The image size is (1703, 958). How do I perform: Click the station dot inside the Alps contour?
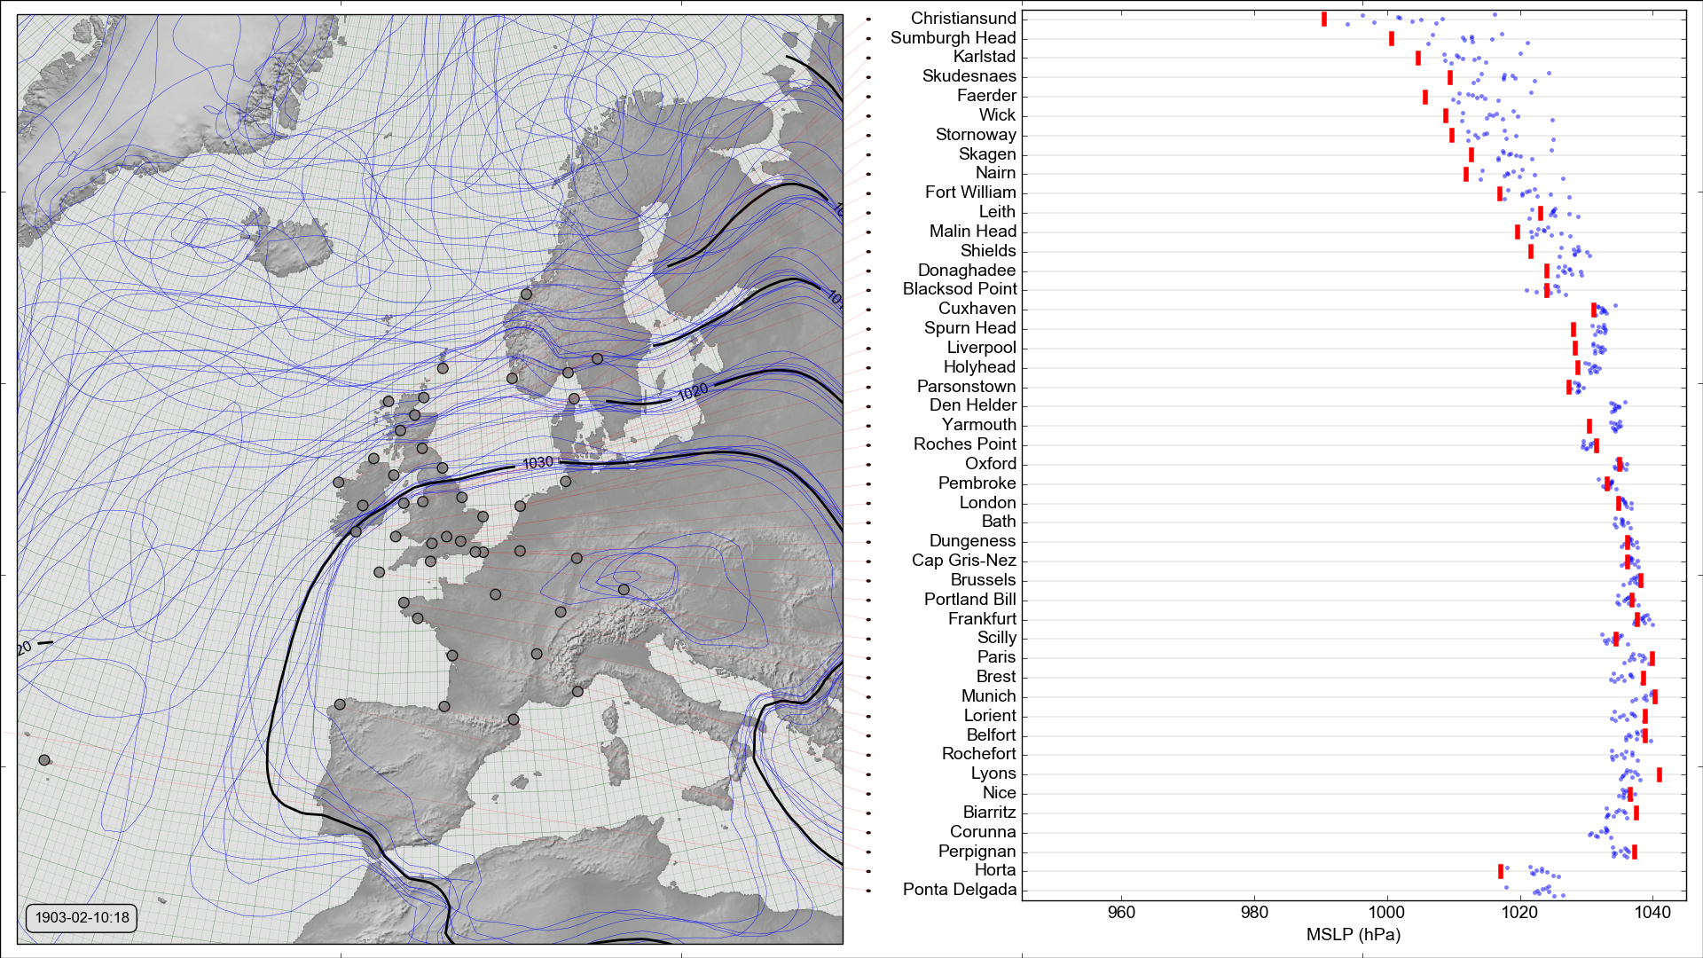point(624,590)
